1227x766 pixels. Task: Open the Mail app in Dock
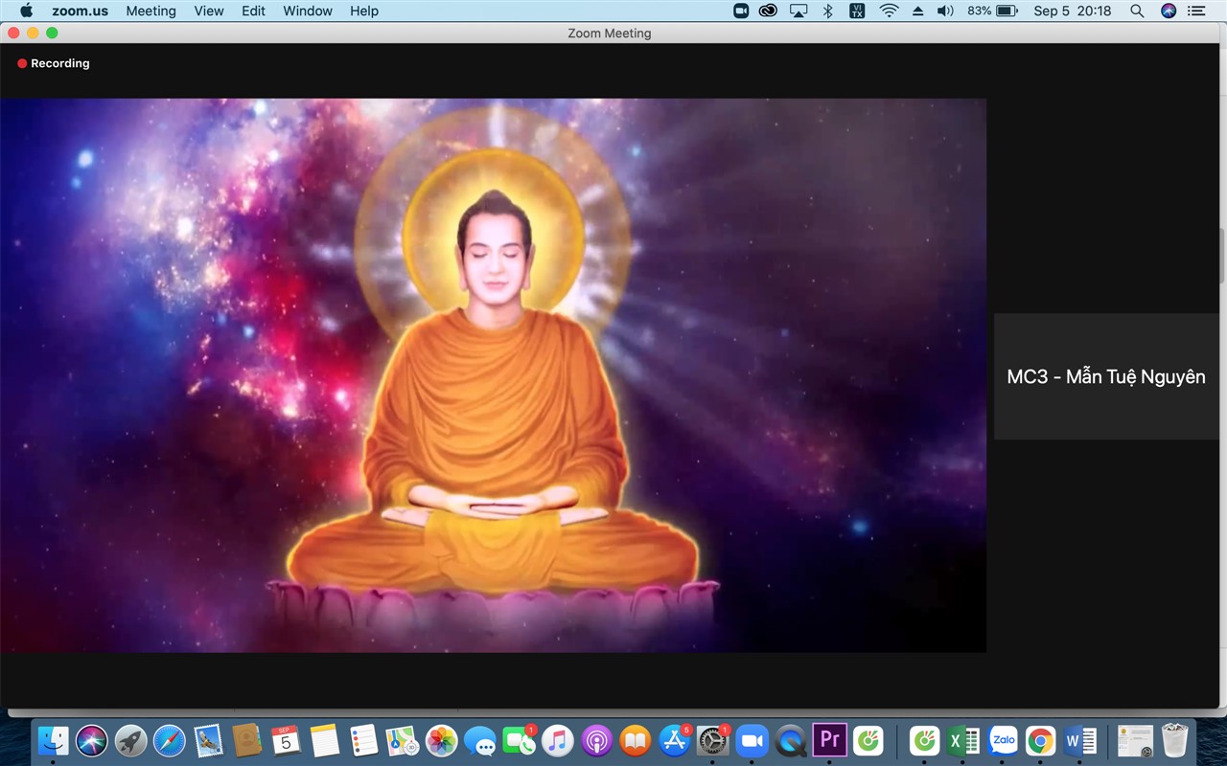click(208, 740)
